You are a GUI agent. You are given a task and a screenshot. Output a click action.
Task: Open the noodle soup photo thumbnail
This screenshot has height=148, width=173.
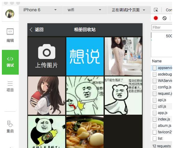click(85, 132)
